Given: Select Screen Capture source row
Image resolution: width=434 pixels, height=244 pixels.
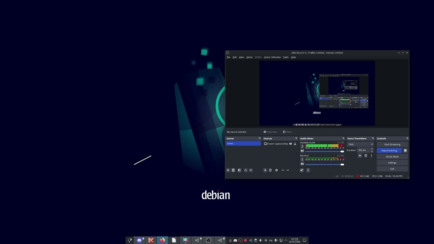Looking at the screenshot, I should (x=280, y=144).
